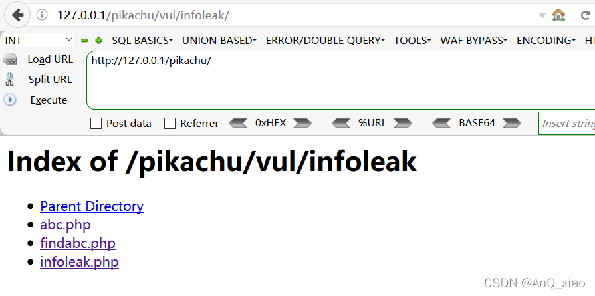Click the green minus HackBar icon

[x=84, y=40]
